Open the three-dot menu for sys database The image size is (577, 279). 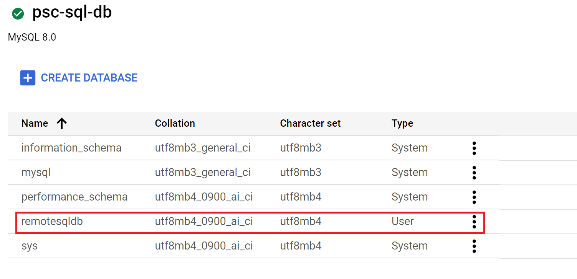[474, 246]
